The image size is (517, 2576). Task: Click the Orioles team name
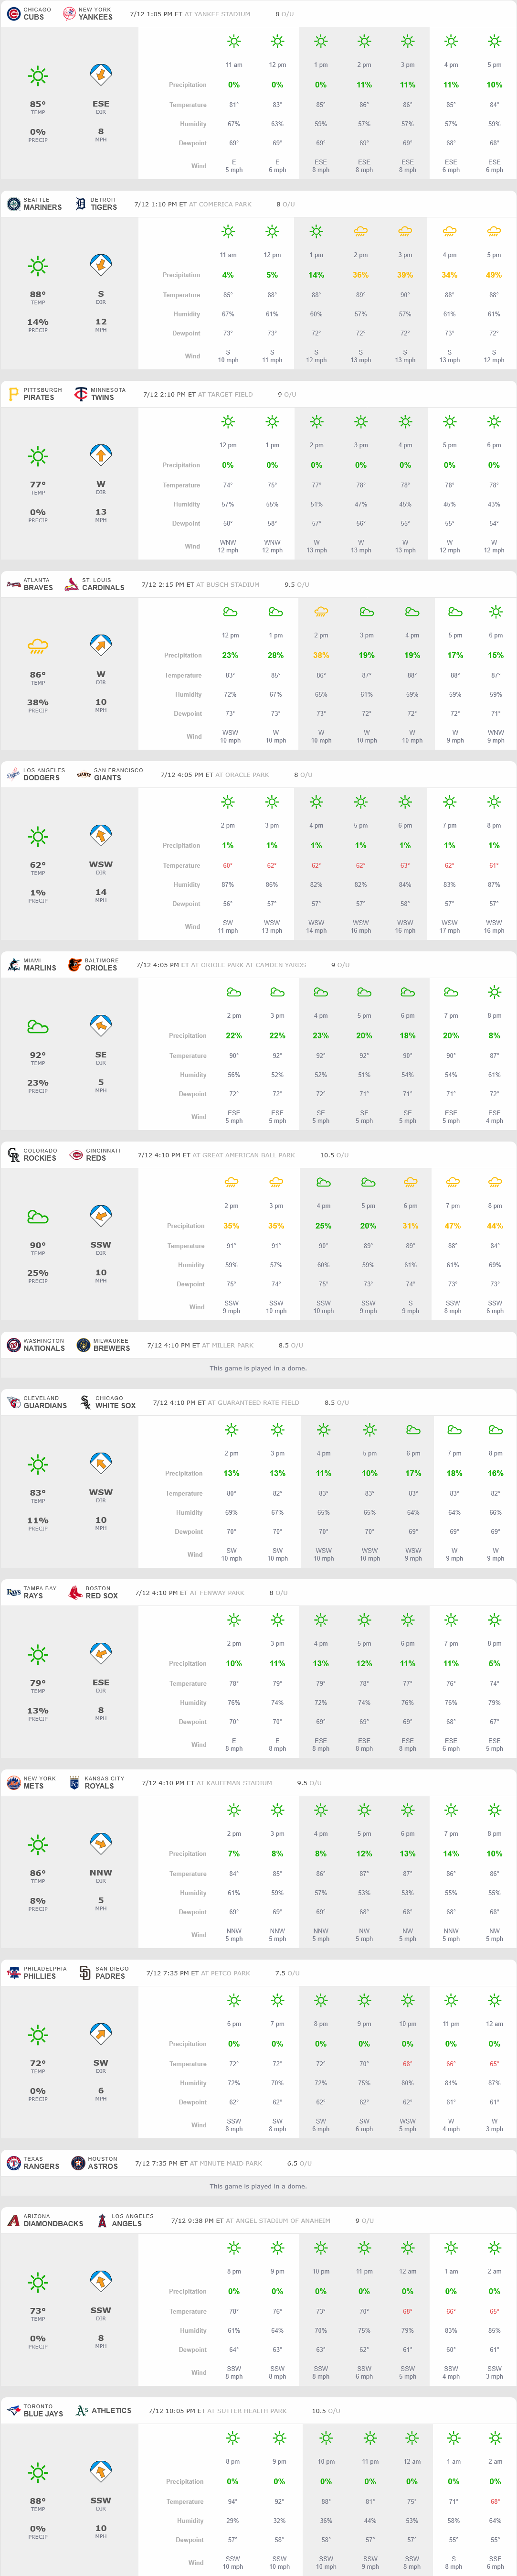coord(101,967)
